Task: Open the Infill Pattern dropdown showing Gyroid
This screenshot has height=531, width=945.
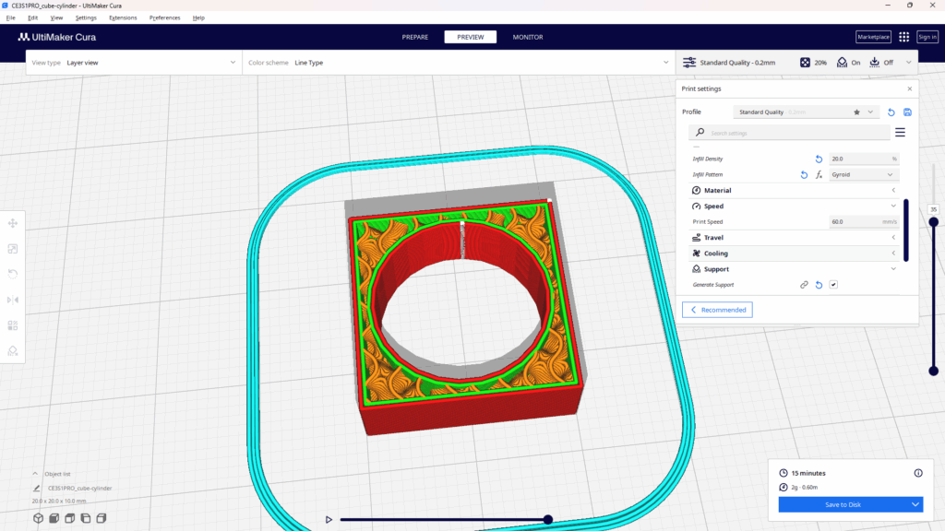Action: point(864,174)
